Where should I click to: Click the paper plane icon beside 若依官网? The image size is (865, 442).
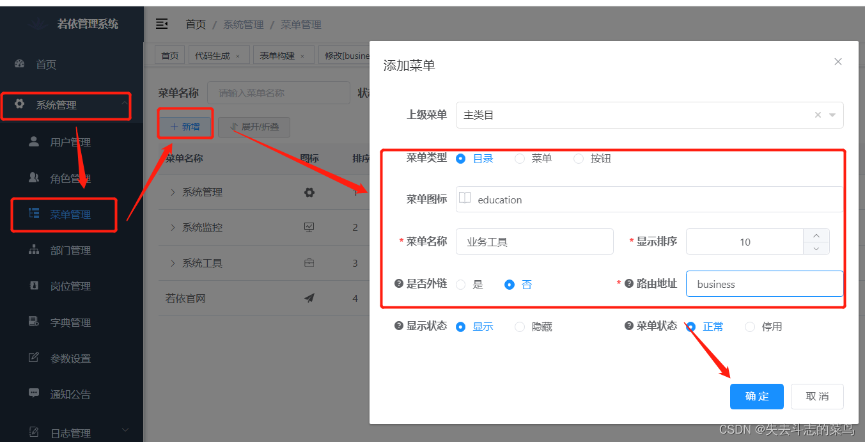(x=309, y=298)
